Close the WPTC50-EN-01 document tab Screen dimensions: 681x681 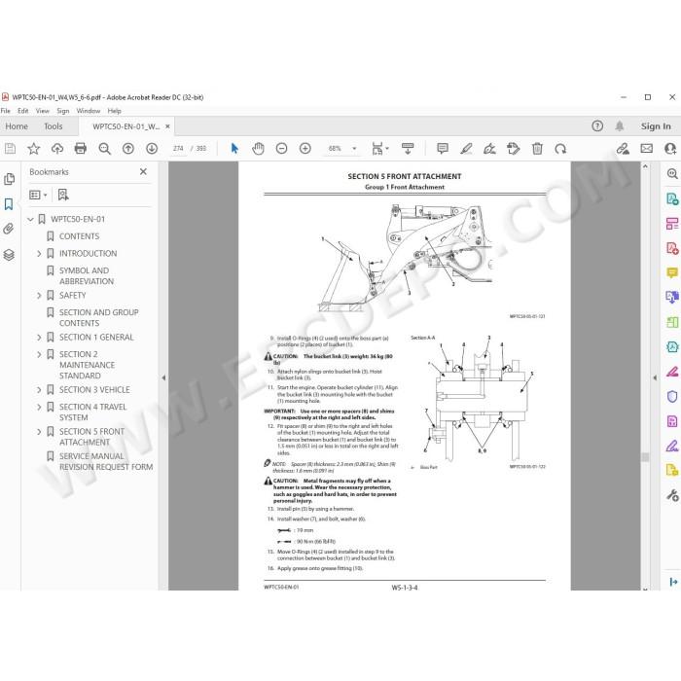coord(167,126)
